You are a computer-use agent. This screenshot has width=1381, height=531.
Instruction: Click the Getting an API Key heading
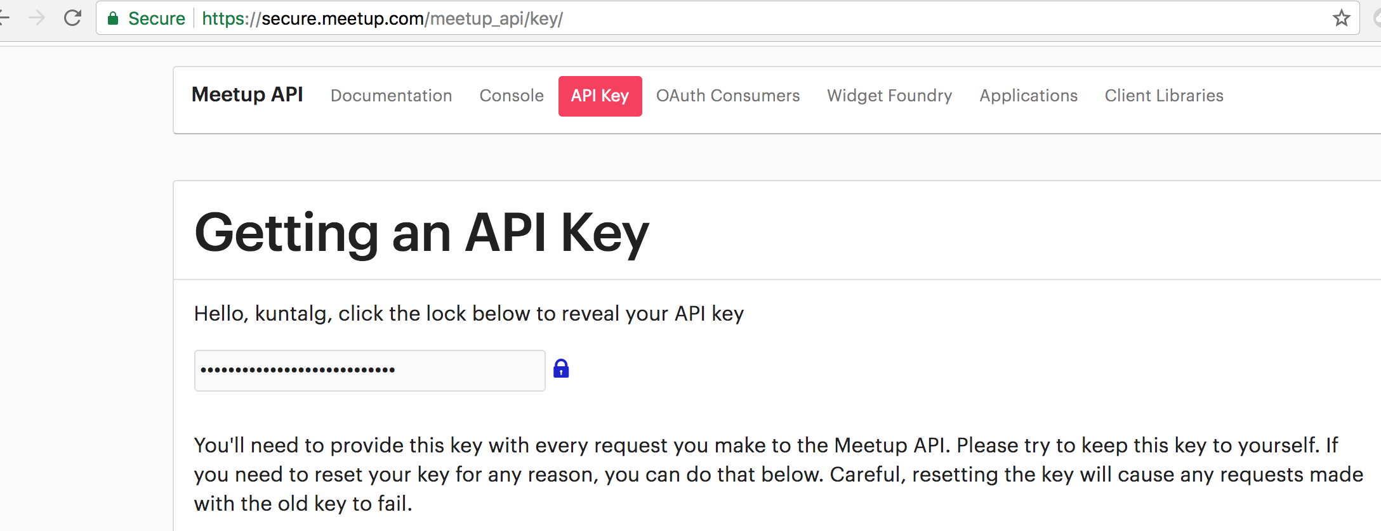(421, 233)
